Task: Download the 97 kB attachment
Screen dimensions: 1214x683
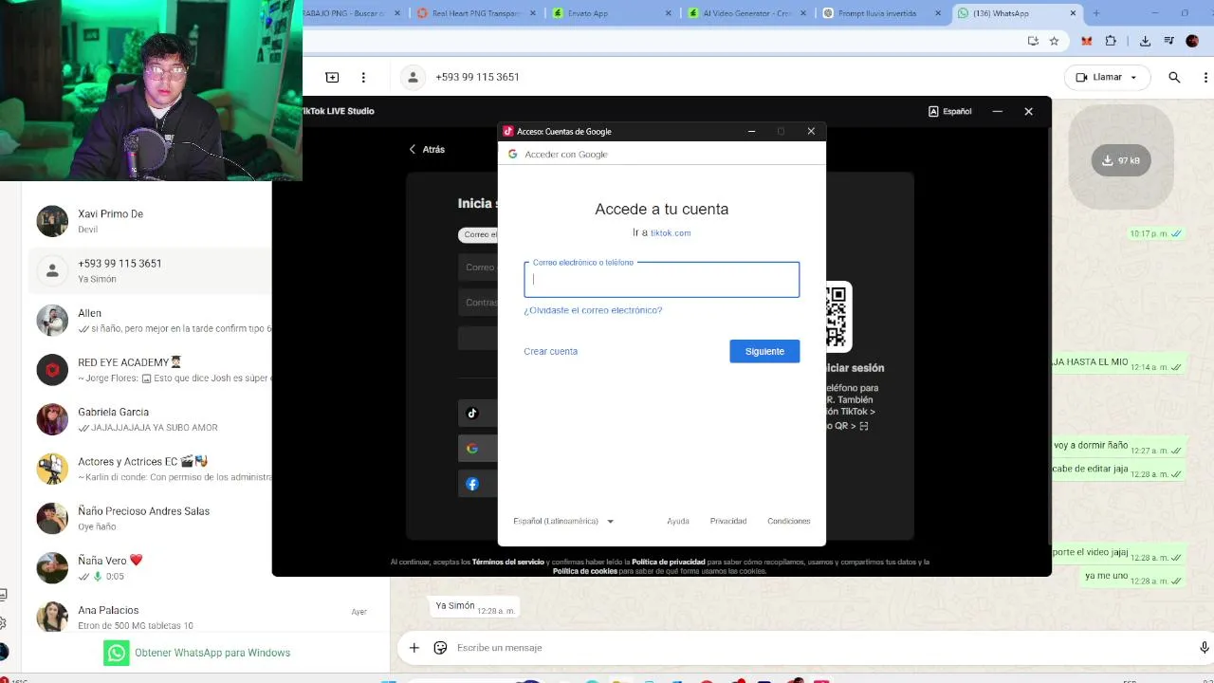Action: (x=1120, y=160)
